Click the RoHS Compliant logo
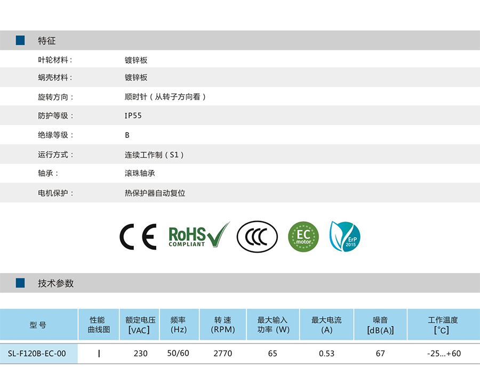 (198, 235)
